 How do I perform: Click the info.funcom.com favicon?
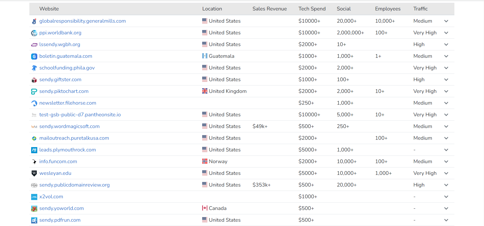[34, 162]
